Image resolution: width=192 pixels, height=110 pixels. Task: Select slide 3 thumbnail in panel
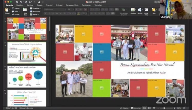[27, 77]
